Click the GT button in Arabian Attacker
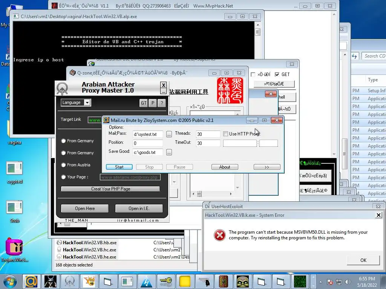 [x=144, y=103]
